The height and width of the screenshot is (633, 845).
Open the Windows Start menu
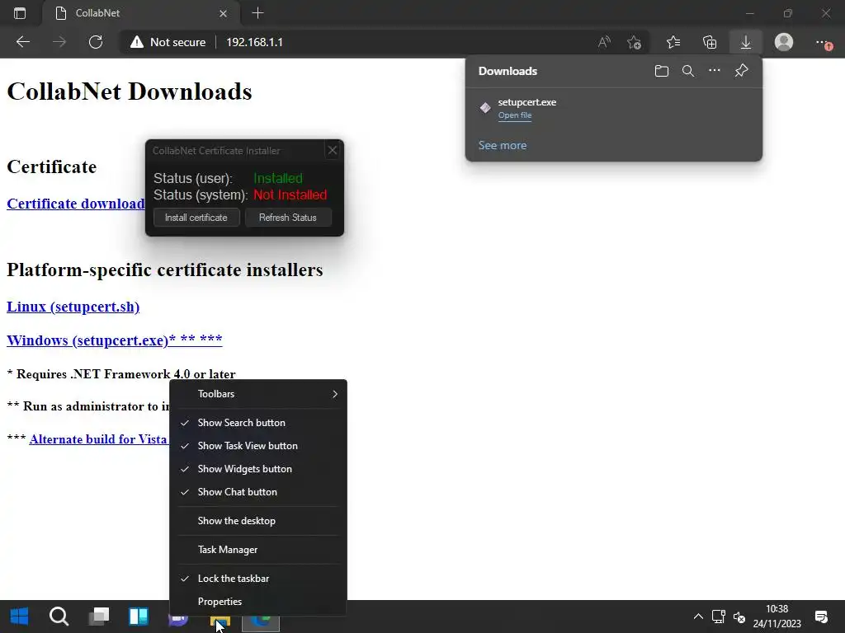pyautogui.click(x=20, y=617)
